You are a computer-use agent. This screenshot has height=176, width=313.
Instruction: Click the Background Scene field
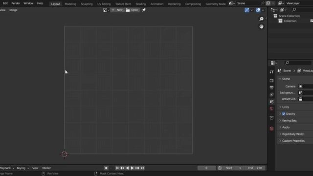tap(305, 92)
